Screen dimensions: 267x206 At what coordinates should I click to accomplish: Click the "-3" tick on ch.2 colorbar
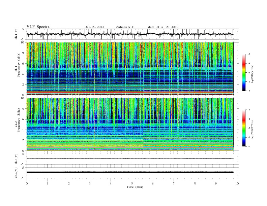pyautogui.click(x=249, y=110)
